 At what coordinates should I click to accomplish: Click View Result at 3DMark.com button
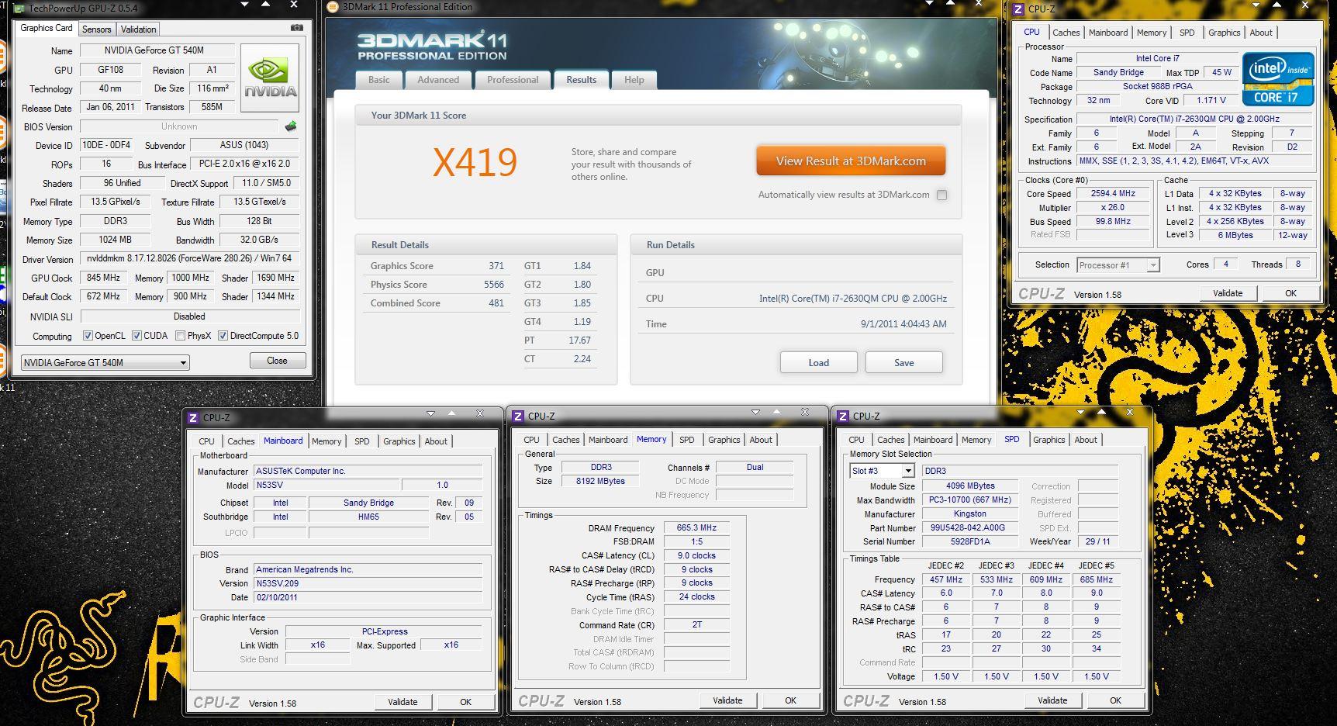[x=851, y=161]
